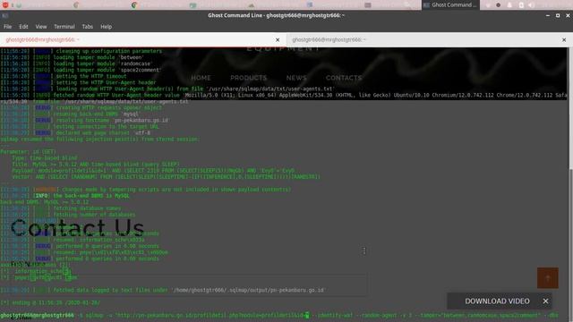Click the Ghost Command taskbar window button

tap(450, 5)
